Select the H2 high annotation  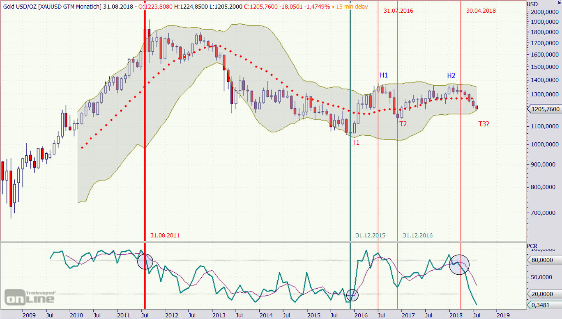451,75
